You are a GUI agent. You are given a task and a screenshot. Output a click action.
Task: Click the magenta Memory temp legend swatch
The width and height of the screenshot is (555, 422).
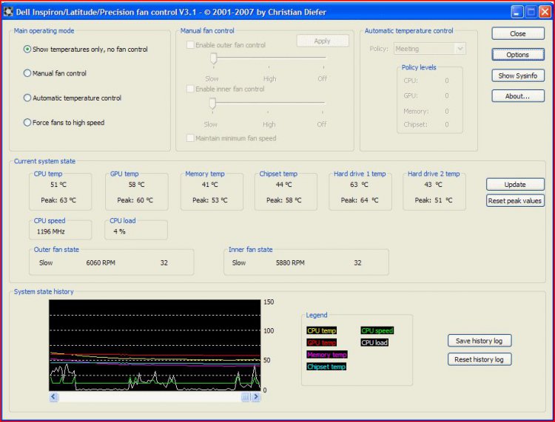tap(327, 355)
